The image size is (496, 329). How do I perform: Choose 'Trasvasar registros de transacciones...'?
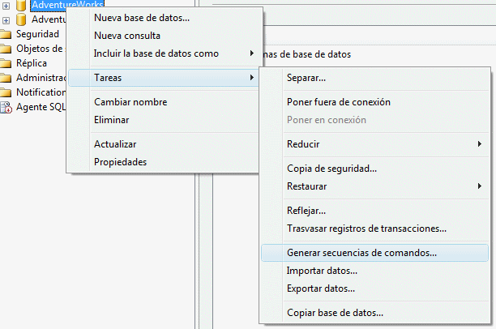pos(375,229)
